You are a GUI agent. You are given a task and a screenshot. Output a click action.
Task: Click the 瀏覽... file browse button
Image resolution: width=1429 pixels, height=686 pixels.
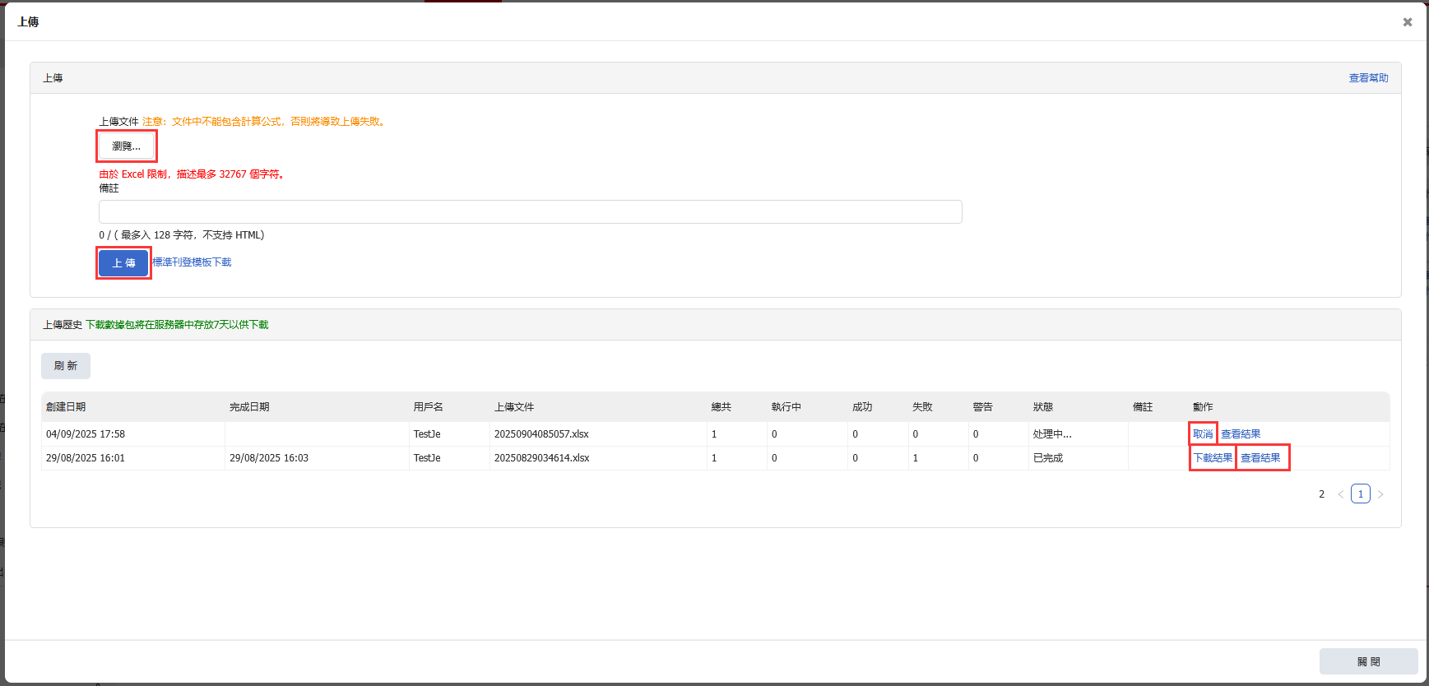[x=126, y=146]
